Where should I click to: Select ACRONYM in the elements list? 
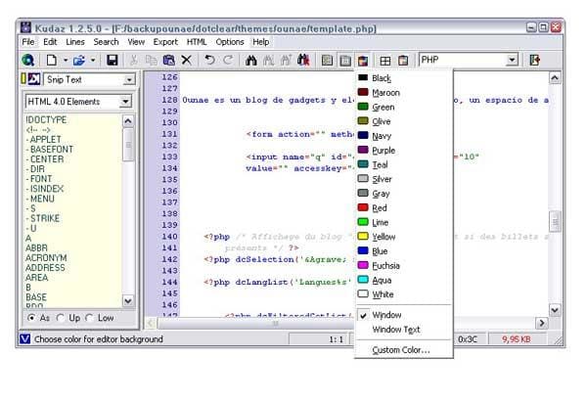(46, 258)
